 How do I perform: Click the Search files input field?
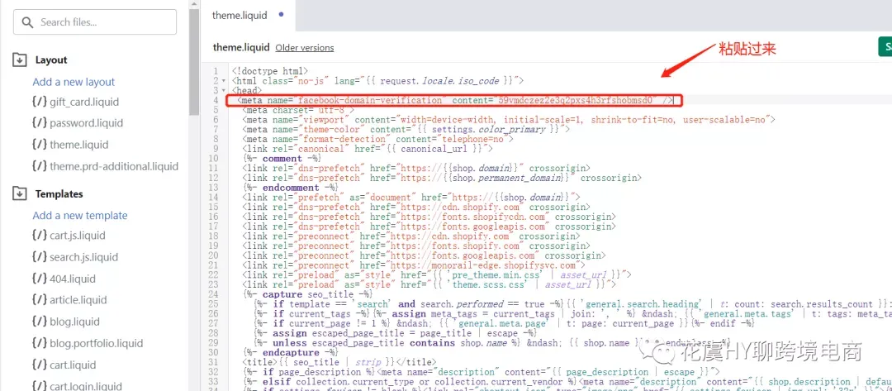pyautogui.click(x=95, y=22)
